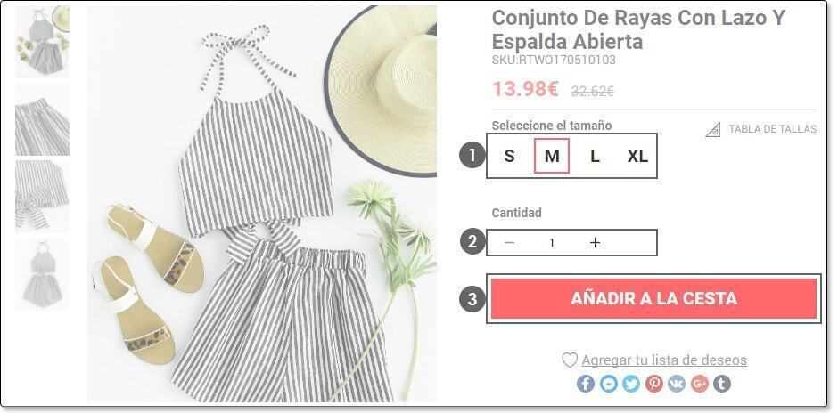Share the product on VK
Viewport: 838px width, 413px height.
(x=677, y=384)
